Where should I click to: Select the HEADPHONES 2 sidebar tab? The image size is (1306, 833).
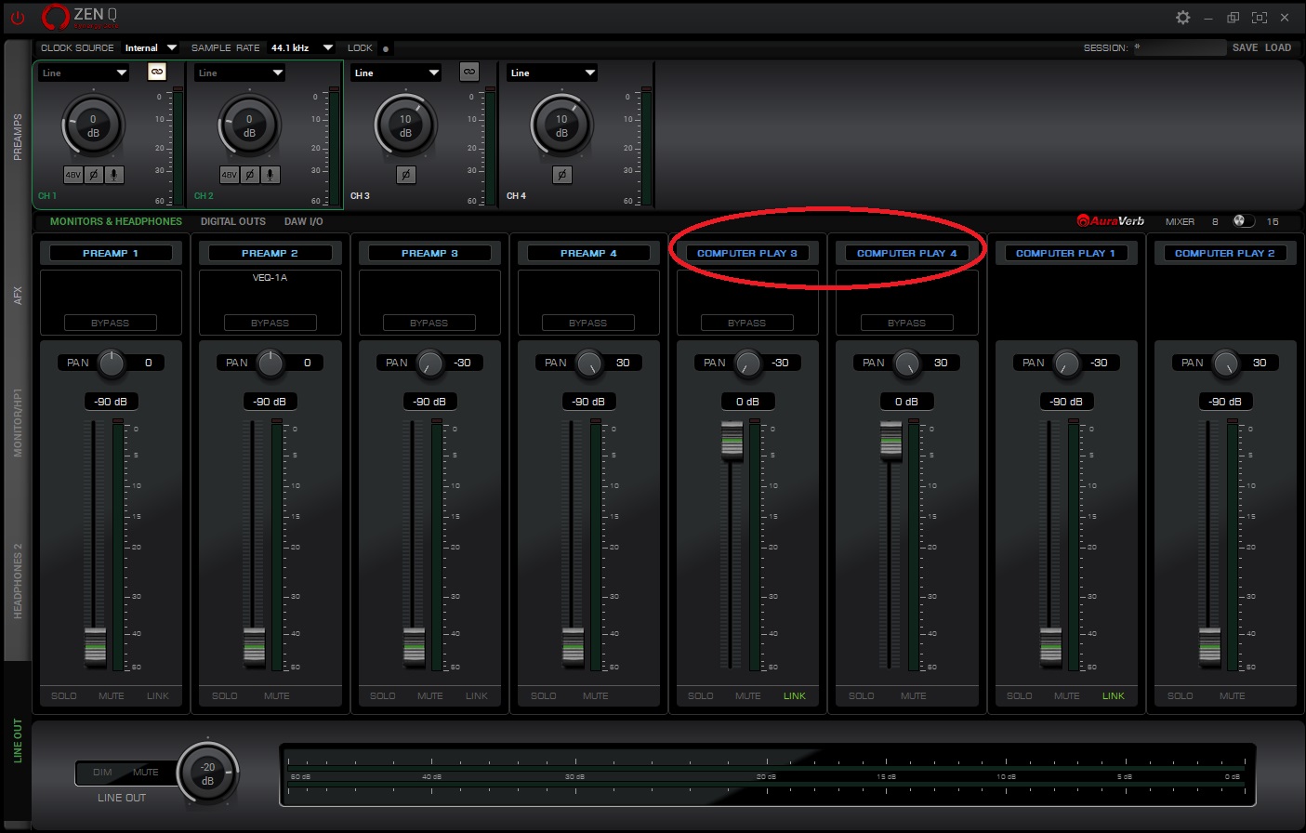click(x=18, y=581)
